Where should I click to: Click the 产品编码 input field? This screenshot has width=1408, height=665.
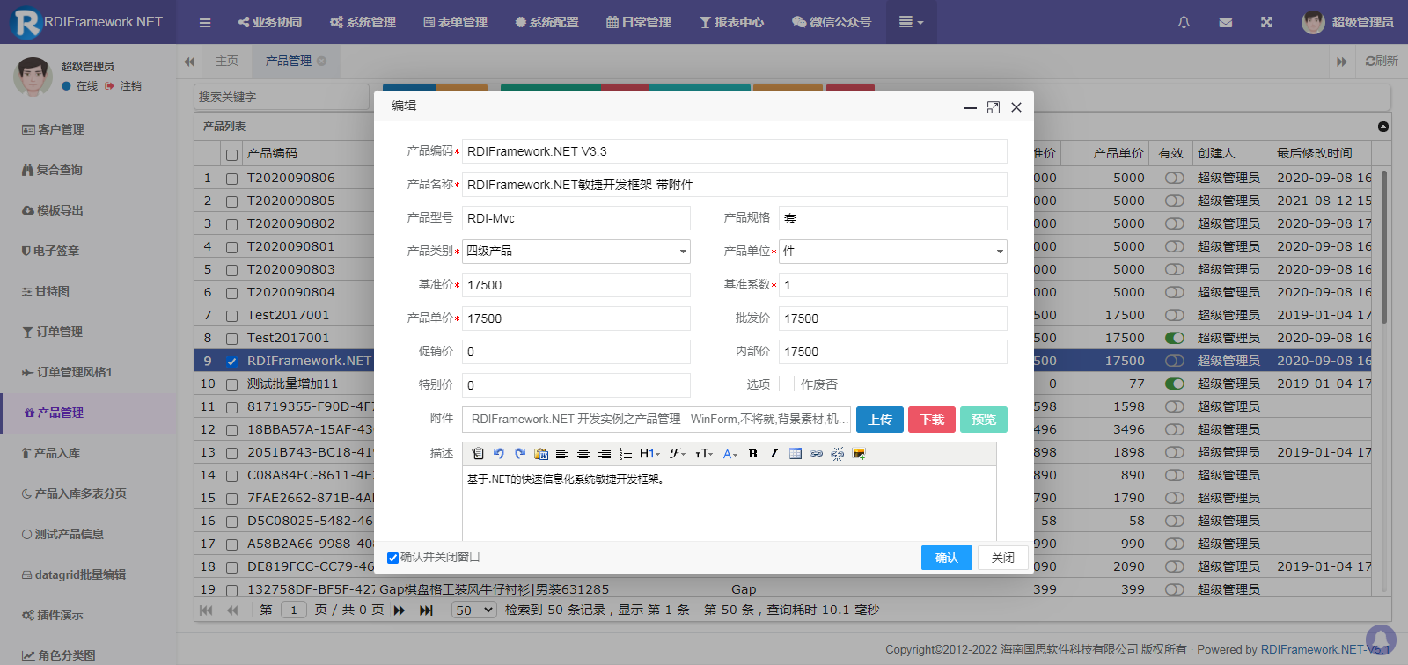tap(735, 151)
